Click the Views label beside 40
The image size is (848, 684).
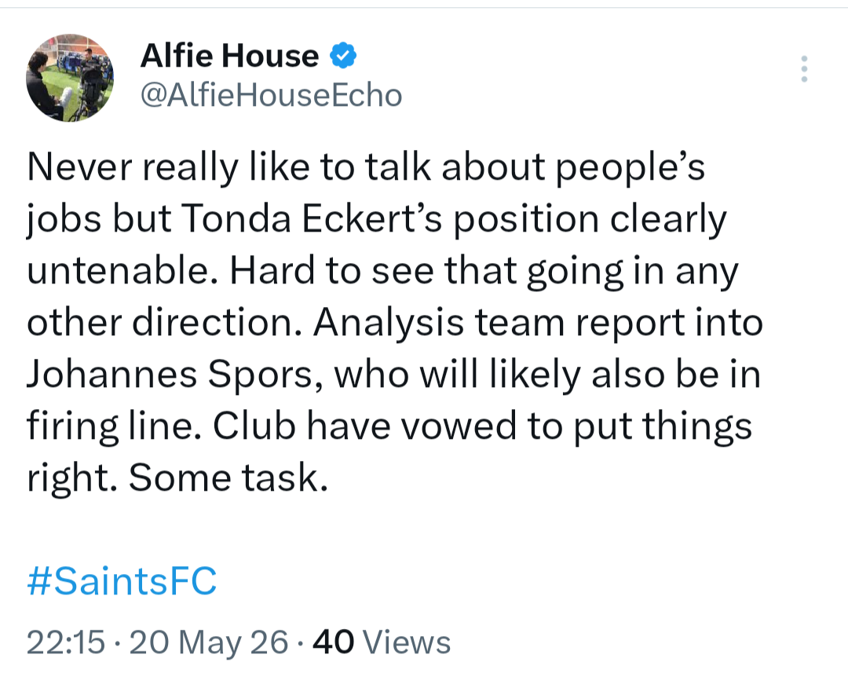pos(407,642)
